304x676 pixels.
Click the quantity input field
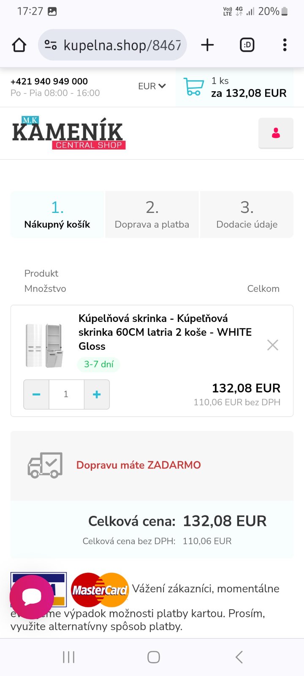[66, 394]
